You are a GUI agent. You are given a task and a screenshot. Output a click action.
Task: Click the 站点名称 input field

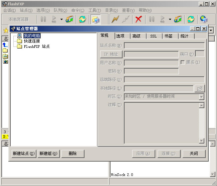[164, 45]
